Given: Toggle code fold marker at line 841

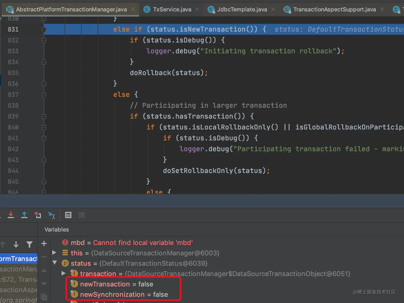Looking at the screenshot, I should pyautogui.click(x=44, y=138).
